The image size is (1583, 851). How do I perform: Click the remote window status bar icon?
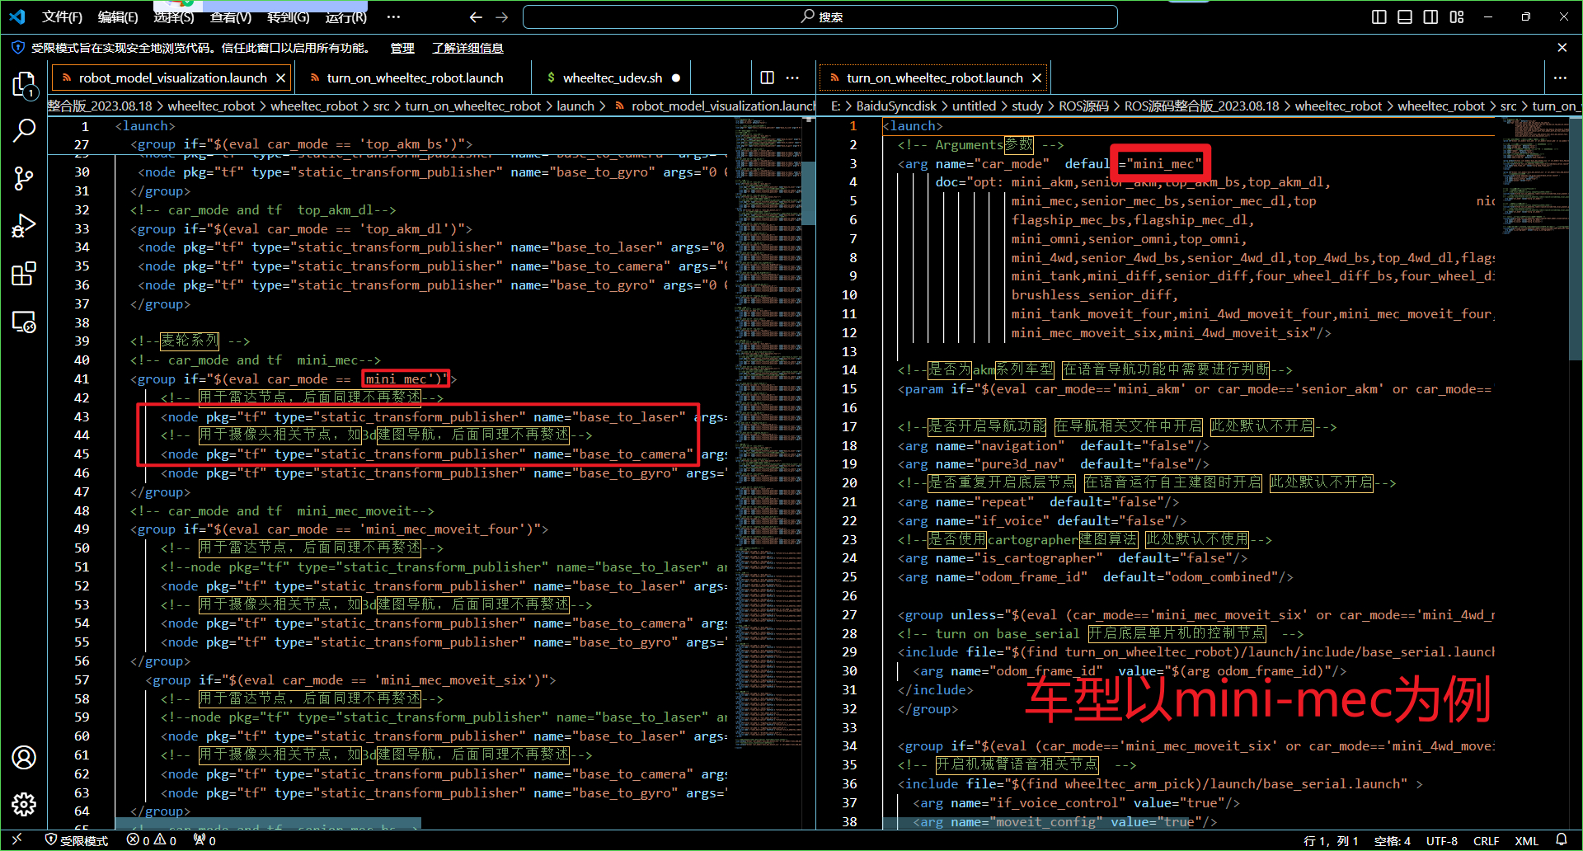(17, 840)
